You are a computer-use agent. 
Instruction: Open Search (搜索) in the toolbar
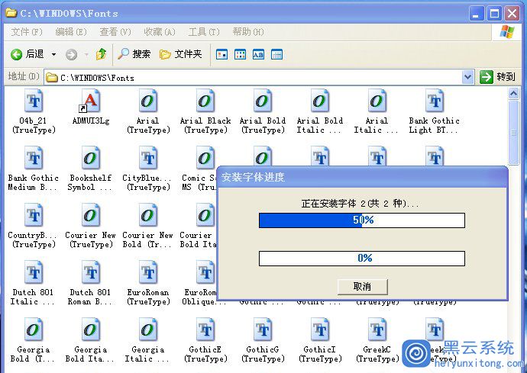click(134, 54)
